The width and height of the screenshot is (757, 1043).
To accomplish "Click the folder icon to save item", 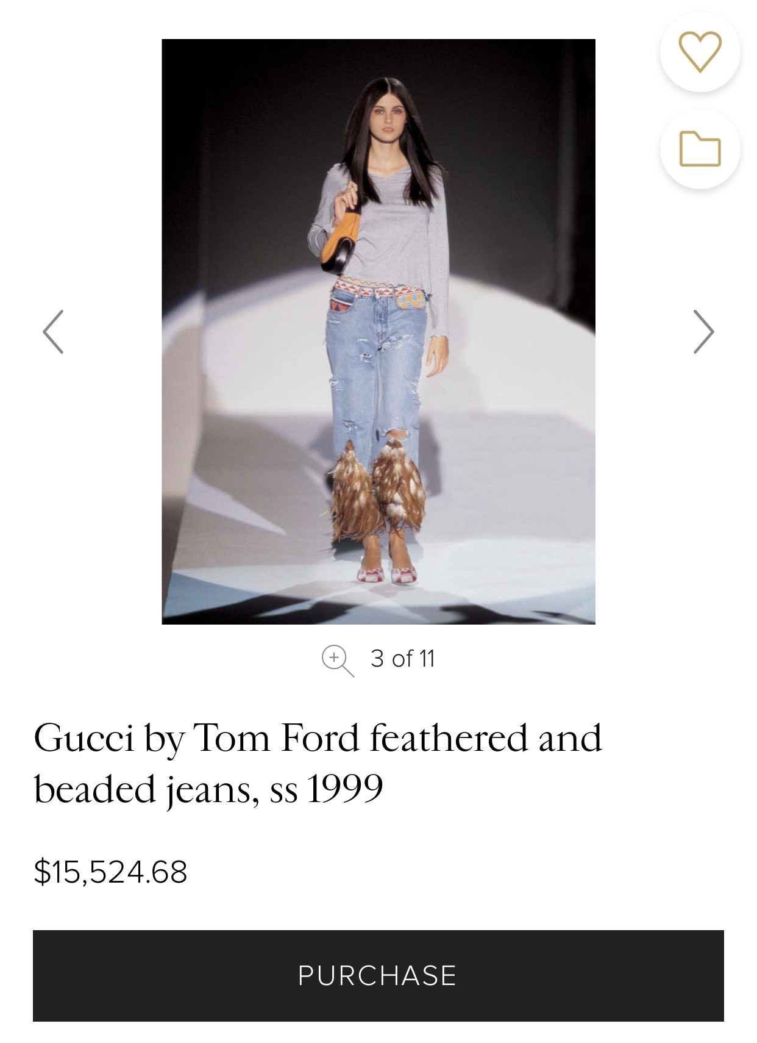I will (x=700, y=149).
